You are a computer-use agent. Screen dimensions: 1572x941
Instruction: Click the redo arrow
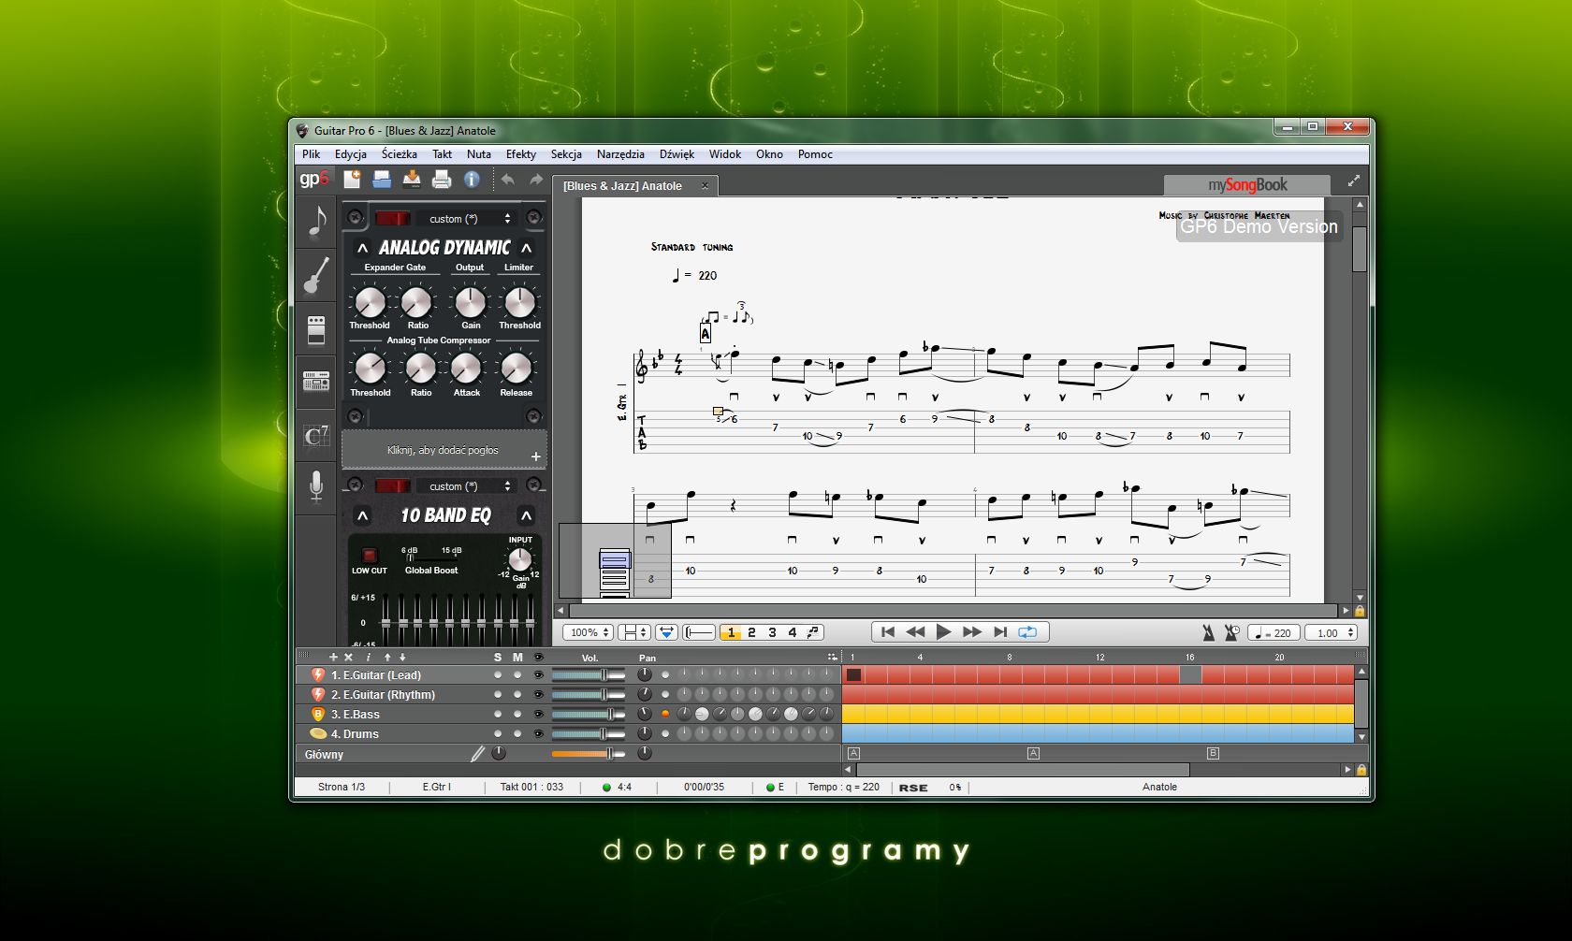pyautogui.click(x=536, y=180)
